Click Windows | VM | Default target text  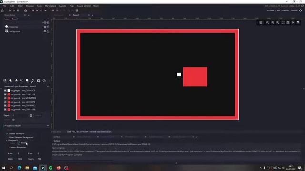coord(282,10)
